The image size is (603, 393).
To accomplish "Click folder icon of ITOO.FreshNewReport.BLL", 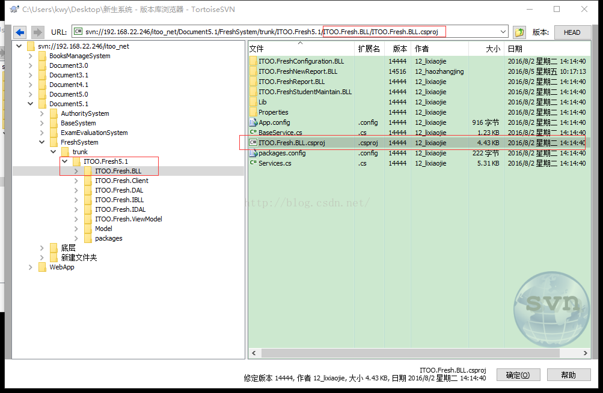I will coord(253,71).
